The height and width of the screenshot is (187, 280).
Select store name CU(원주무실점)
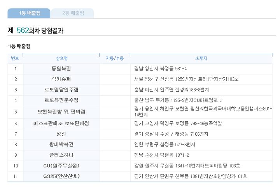pyautogui.click(x=61, y=166)
